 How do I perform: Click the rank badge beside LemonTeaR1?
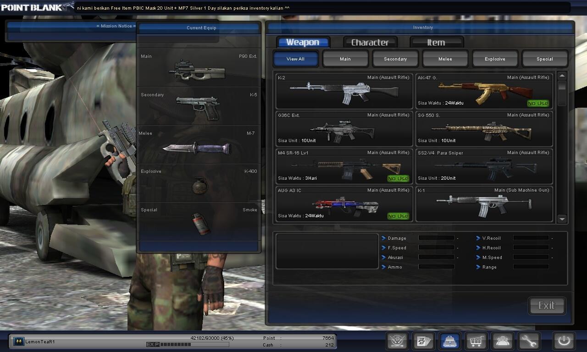(19, 341)
